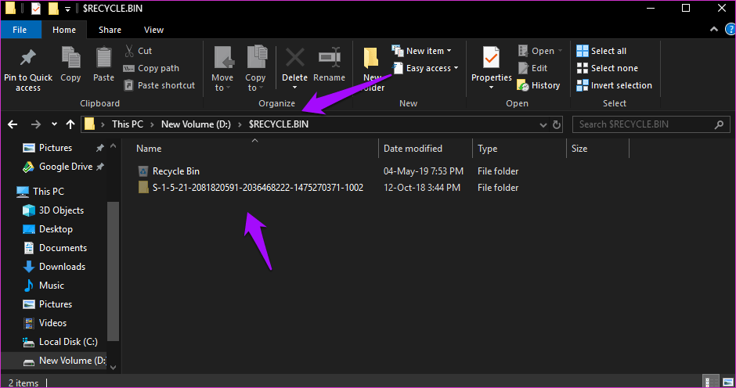Screen dimensions: 736x388
Task: Open the File menu tab
Action: (x=20, y=30)
